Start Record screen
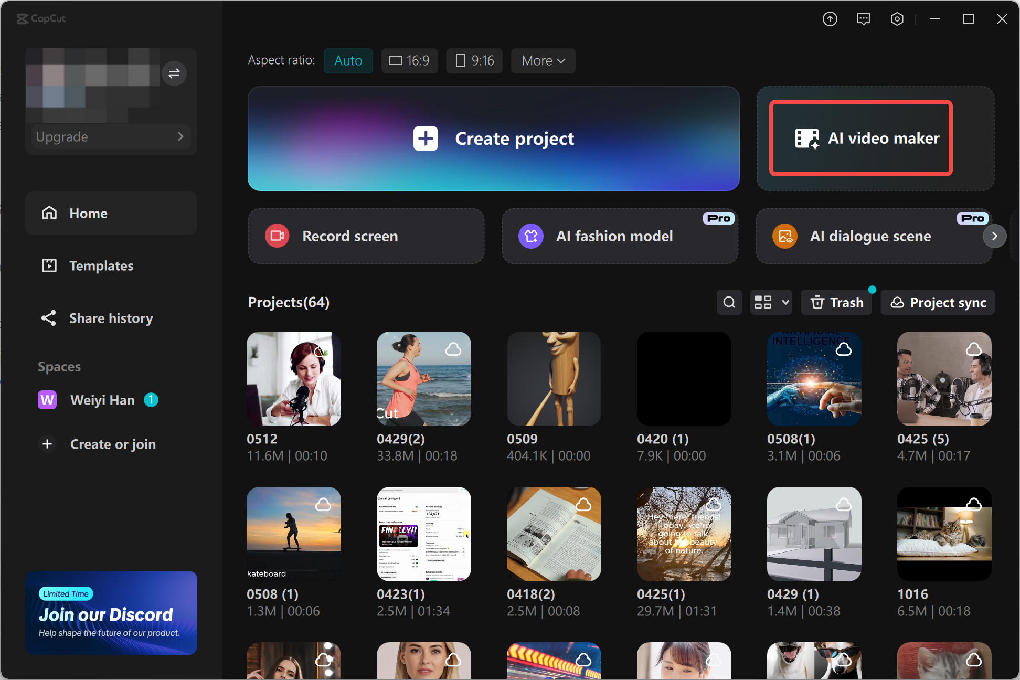 pyautogui.click(x=366, y=236)
